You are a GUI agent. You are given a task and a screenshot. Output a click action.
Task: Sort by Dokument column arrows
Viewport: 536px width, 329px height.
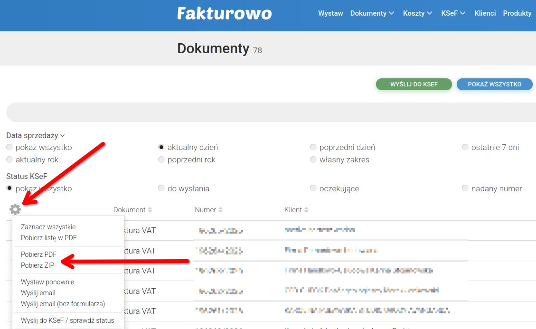[150, 210]
